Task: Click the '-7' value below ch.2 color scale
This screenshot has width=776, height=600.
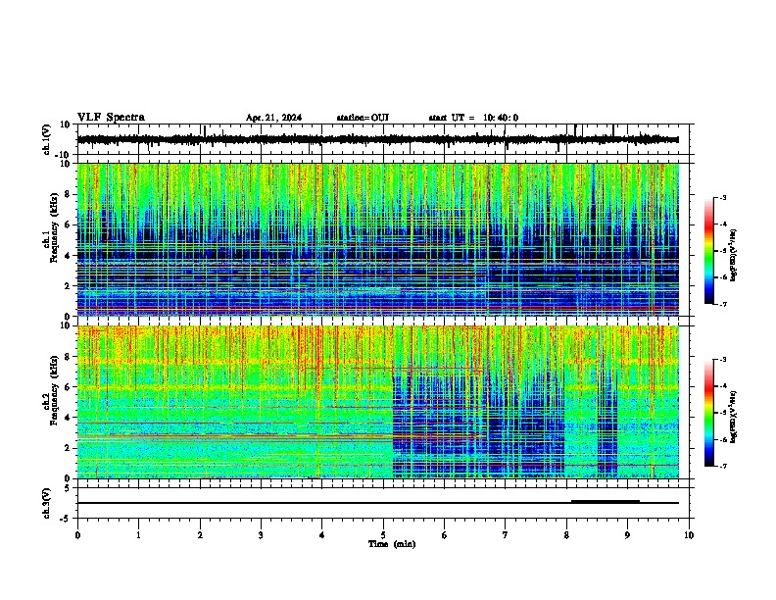Action: click(722, 466)
